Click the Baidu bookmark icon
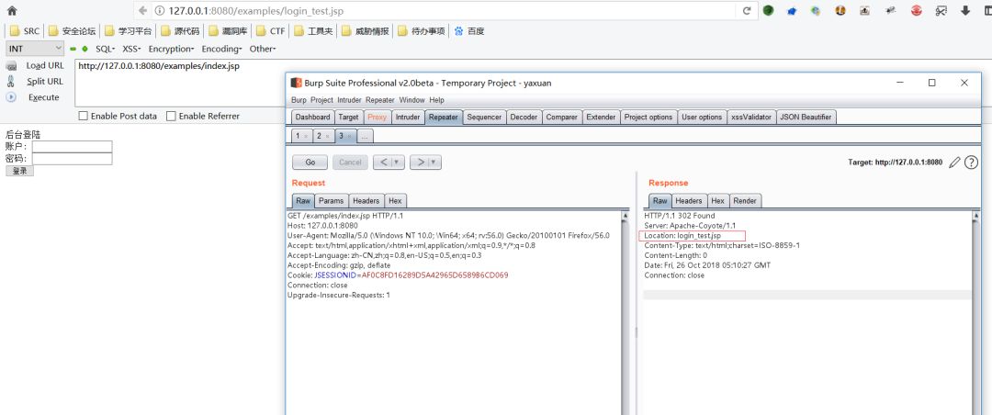Viewport: 992px width, 415px height. tap(458, 31)
